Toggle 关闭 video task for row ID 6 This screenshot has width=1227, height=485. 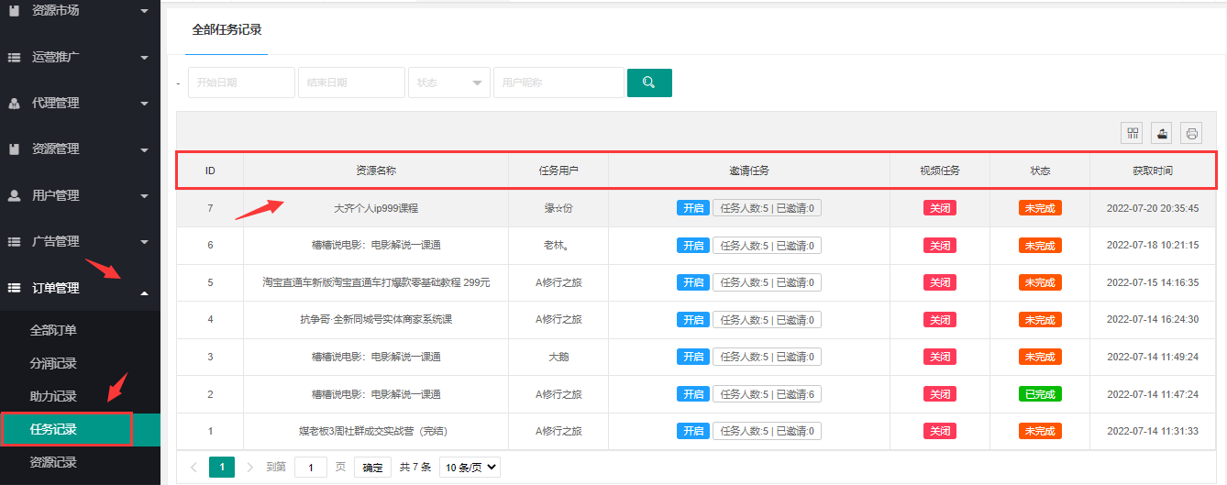tap(939, 246)
